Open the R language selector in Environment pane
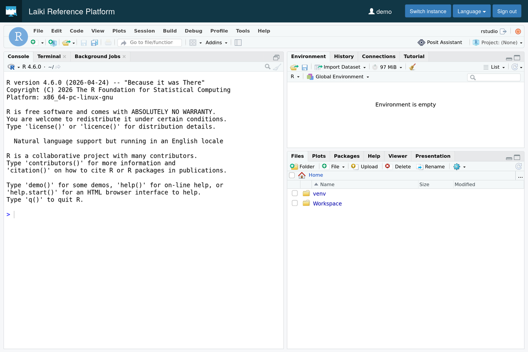 [x=295, y=77]
